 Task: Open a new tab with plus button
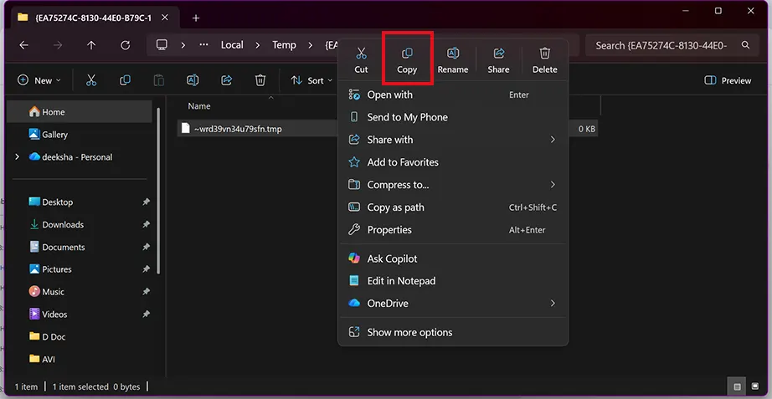pyautogui.click(x=196, y=18)
